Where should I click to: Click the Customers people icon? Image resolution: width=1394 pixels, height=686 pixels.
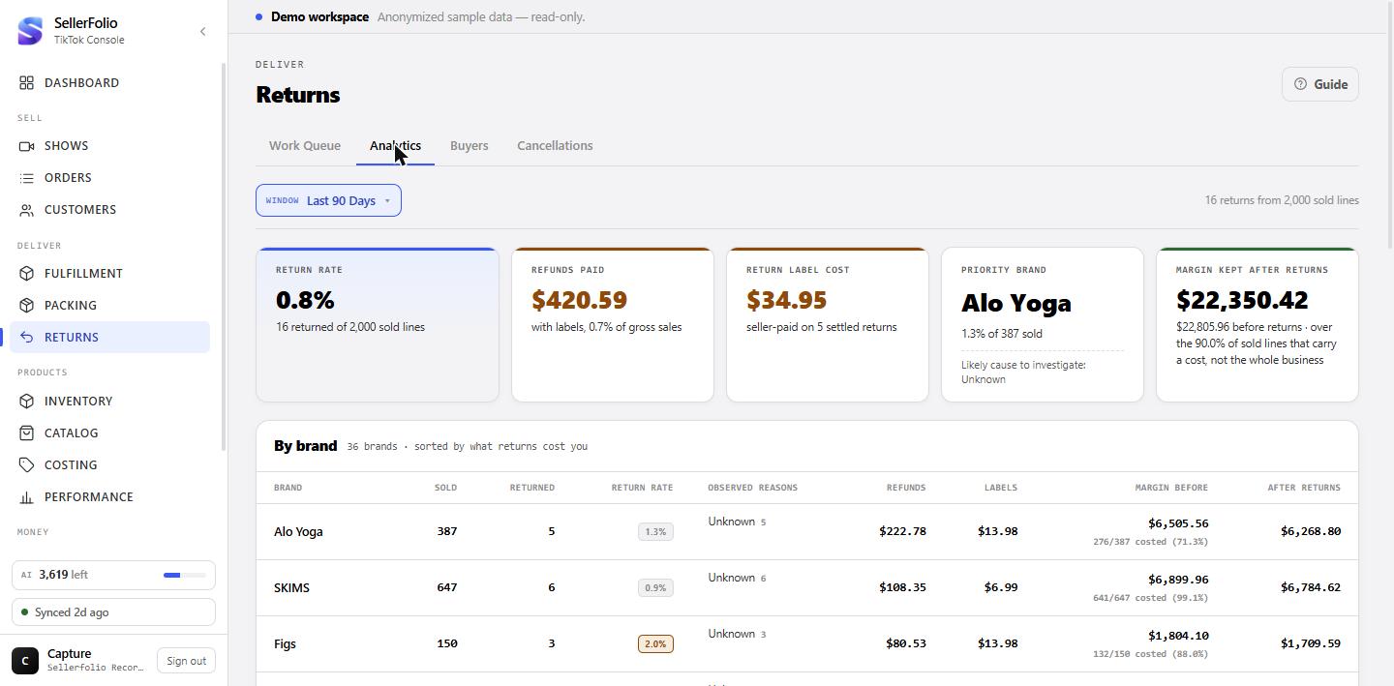coord(27,210)
